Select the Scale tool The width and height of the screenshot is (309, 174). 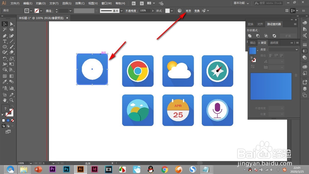click(x=12, y=59)
